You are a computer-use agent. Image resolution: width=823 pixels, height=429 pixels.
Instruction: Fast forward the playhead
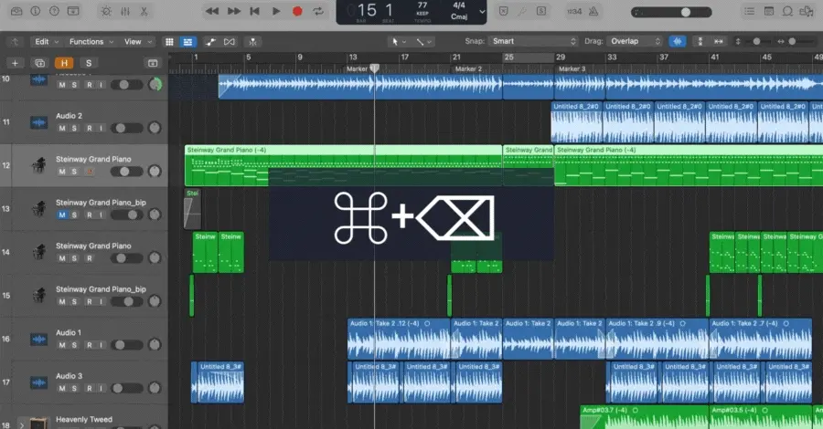click(x=233, y=11)
